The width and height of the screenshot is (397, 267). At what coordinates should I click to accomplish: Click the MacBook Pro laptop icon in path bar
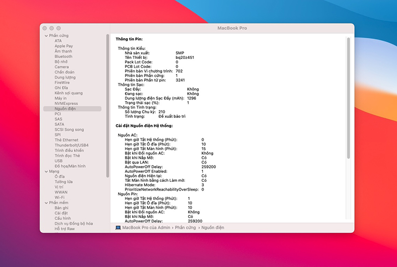[118, 227]
